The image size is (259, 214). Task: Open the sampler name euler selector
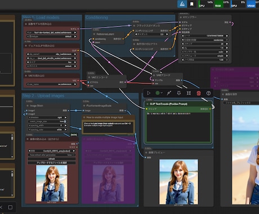205,52
